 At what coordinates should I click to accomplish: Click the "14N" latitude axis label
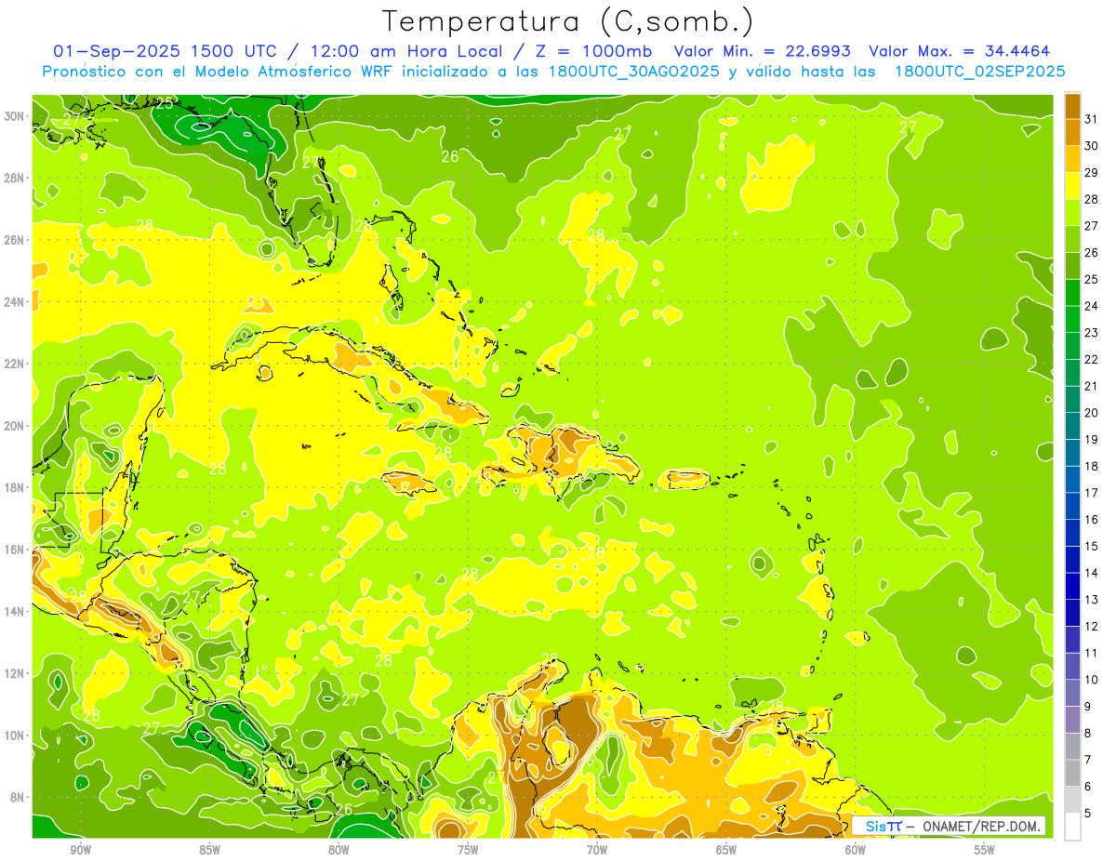14,611
